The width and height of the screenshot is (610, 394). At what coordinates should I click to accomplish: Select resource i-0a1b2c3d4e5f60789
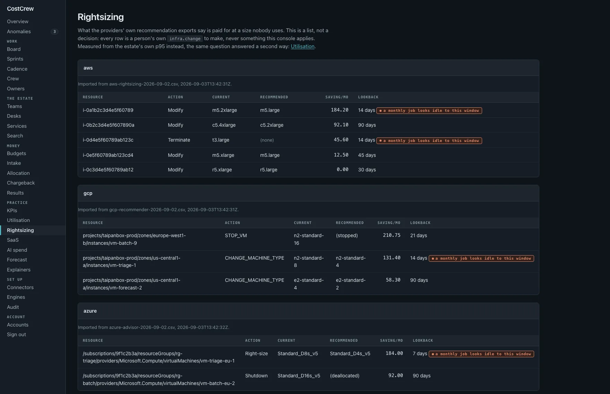[108, 110]
